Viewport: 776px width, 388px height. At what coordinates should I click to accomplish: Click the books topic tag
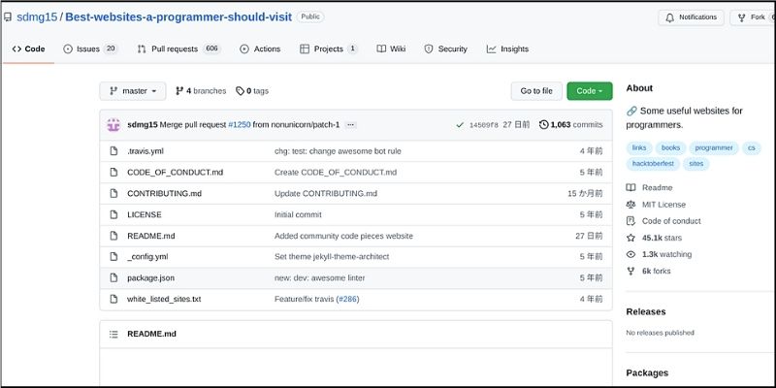[670, 148]
